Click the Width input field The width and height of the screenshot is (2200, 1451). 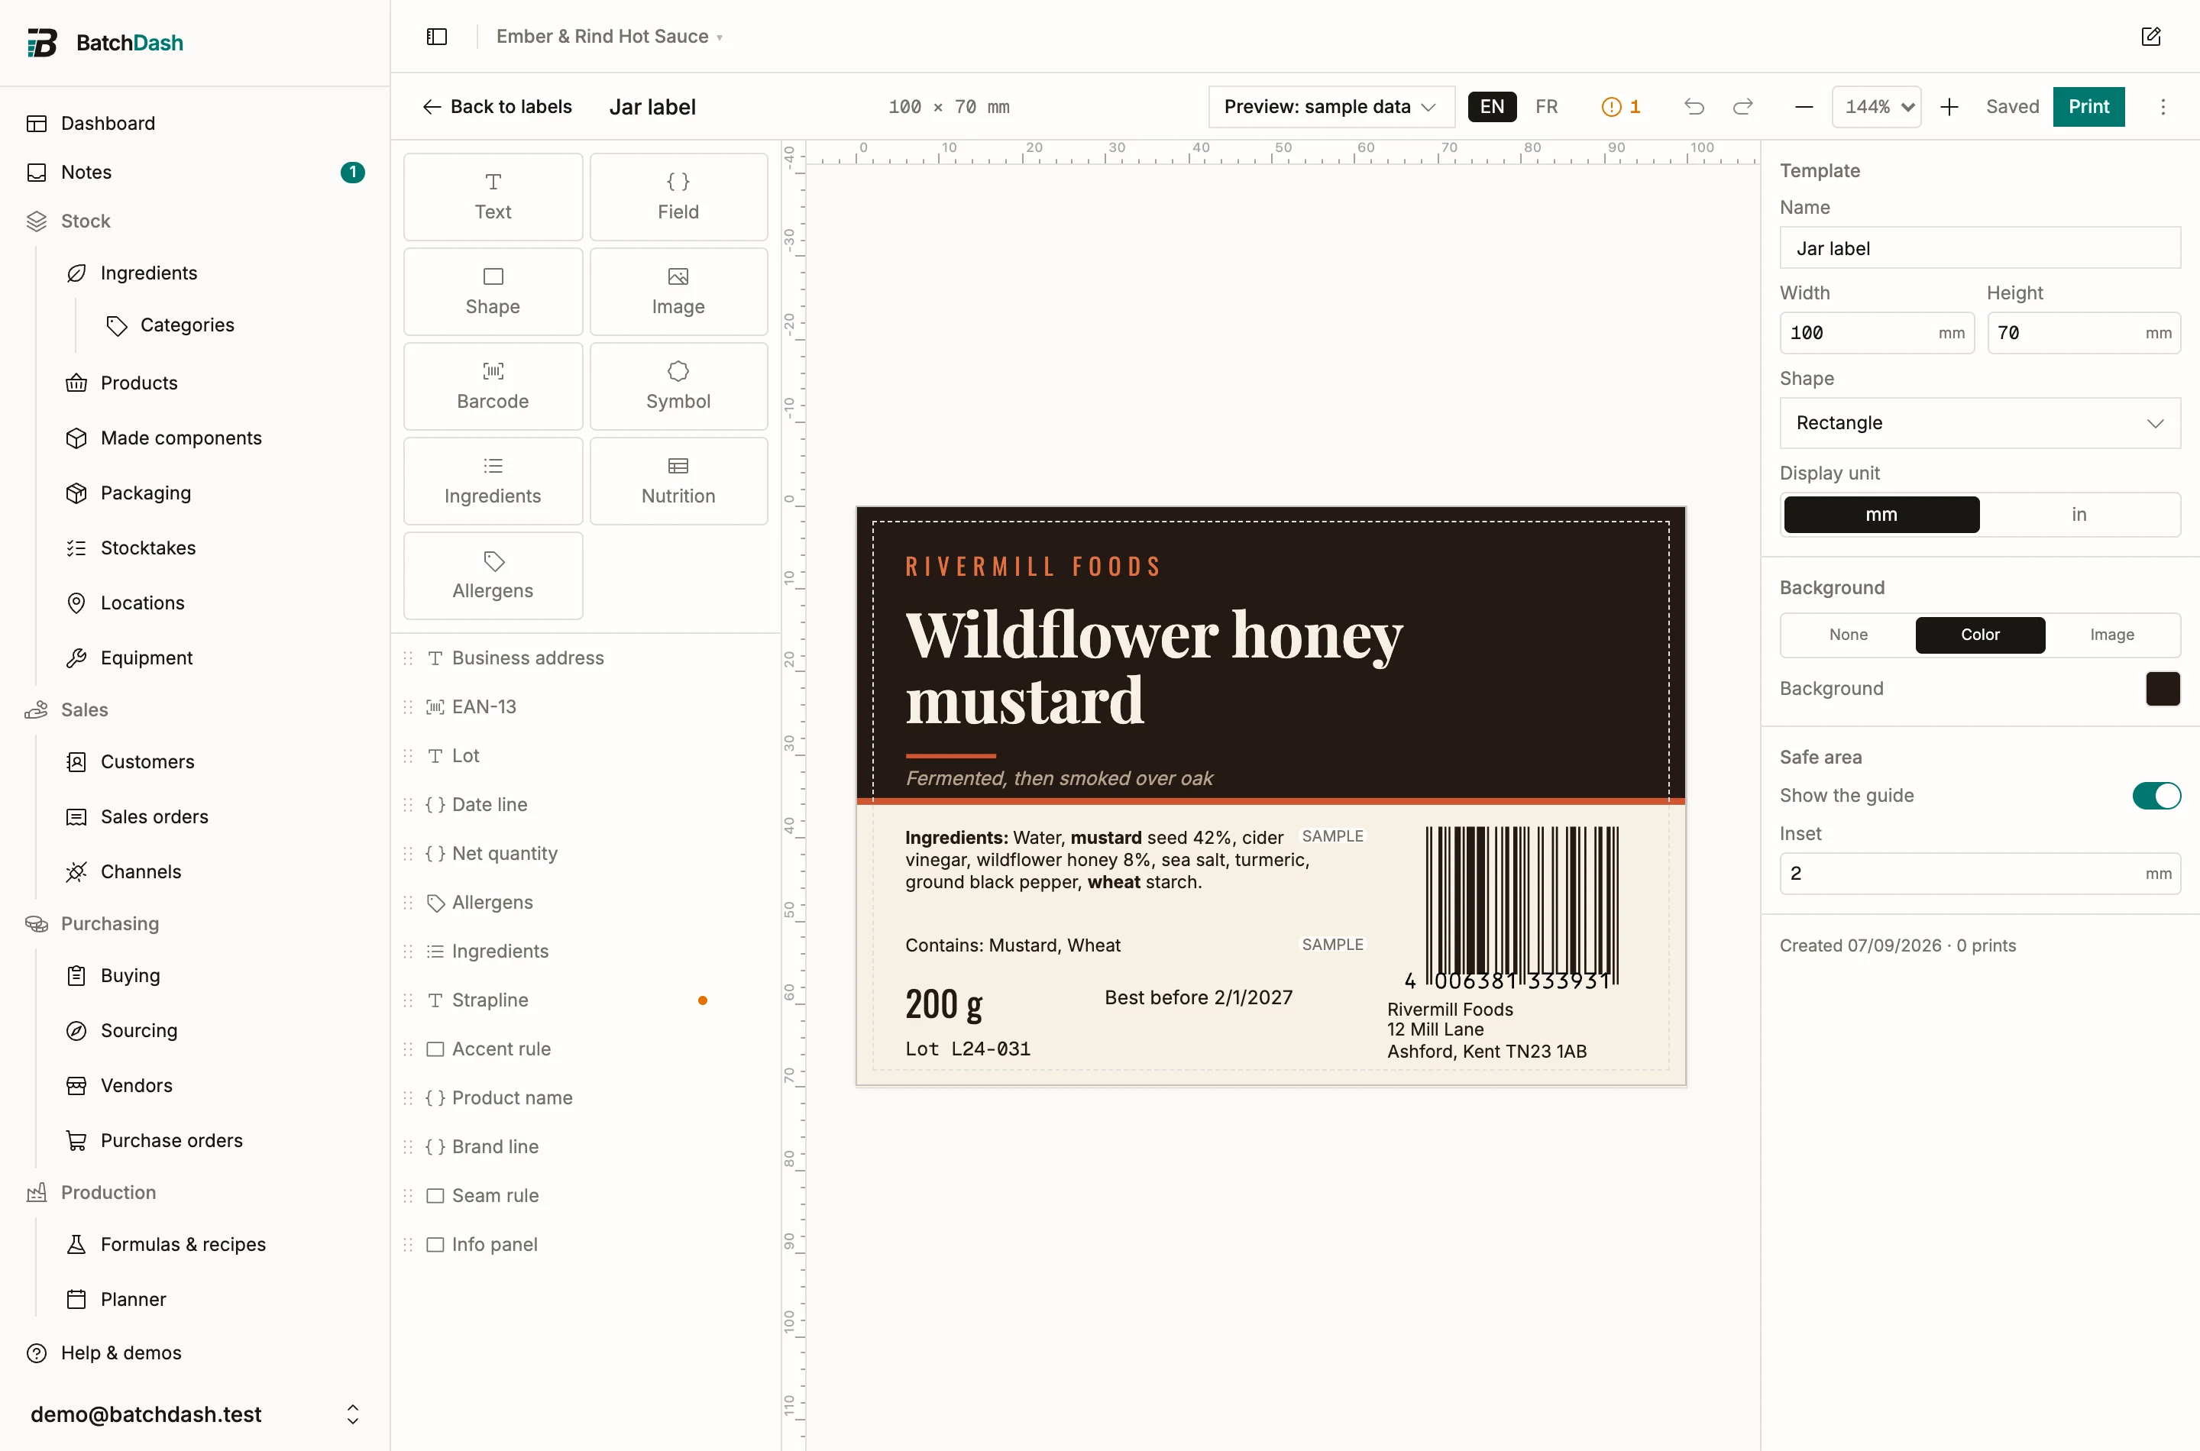pos(1876,333)
